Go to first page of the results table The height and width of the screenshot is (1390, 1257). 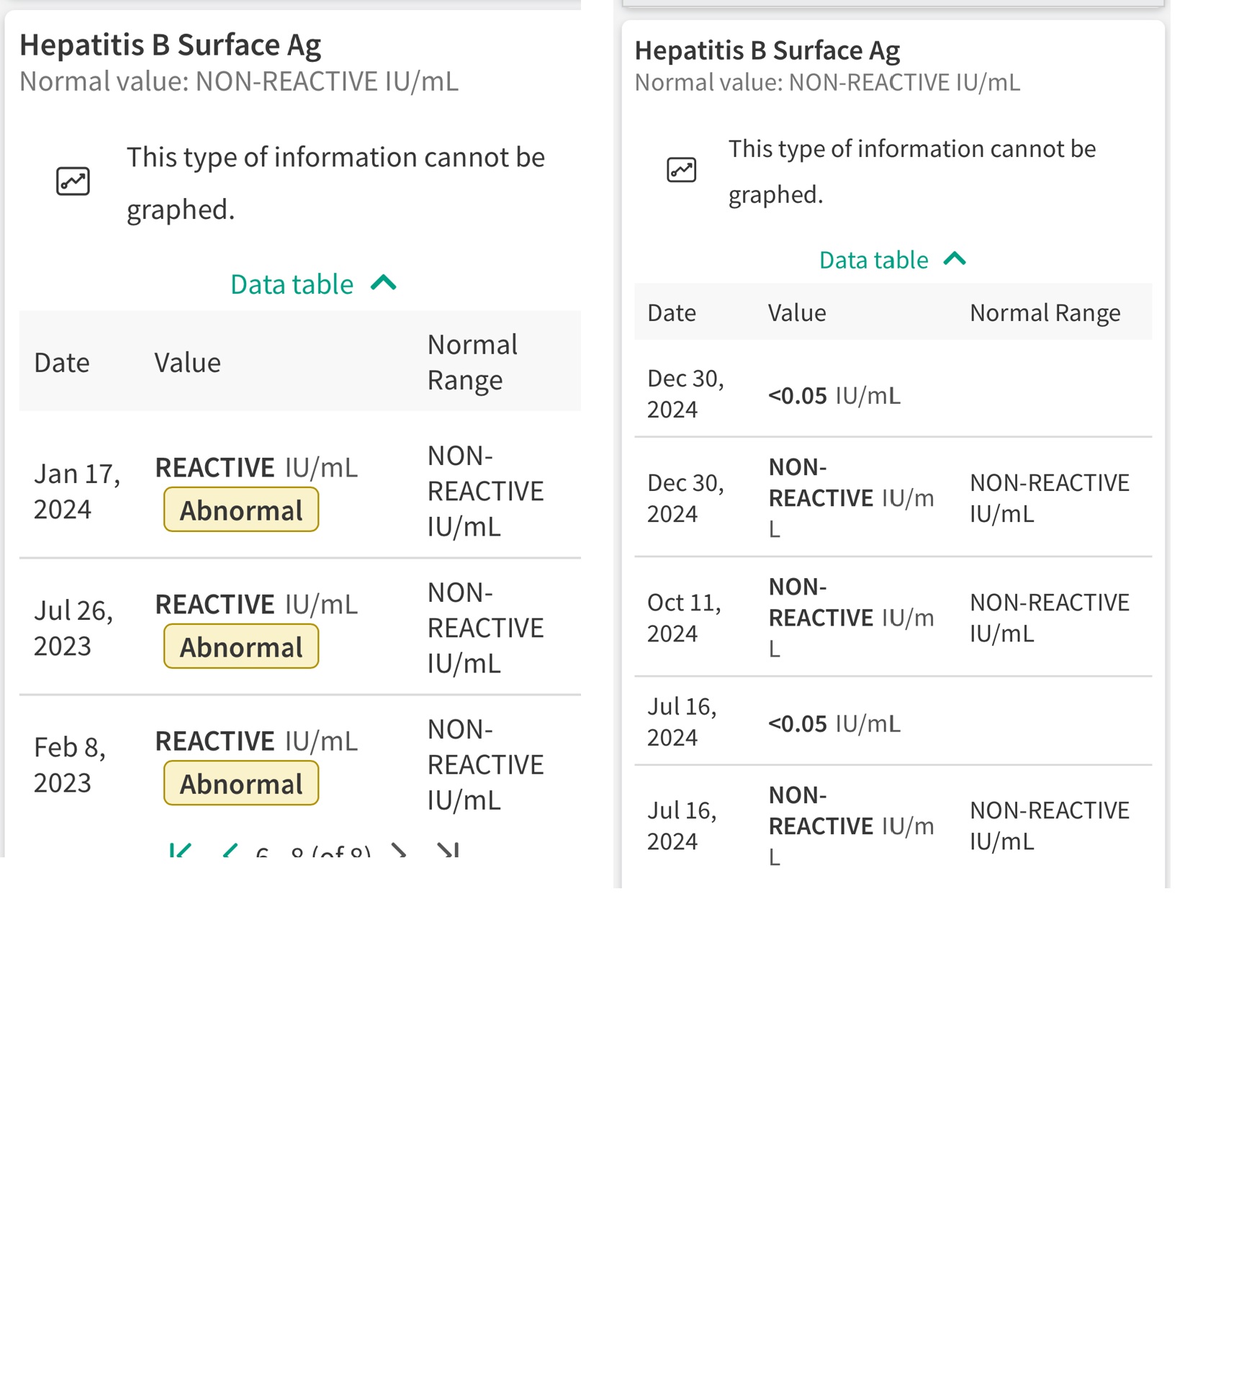click(180, 850)
